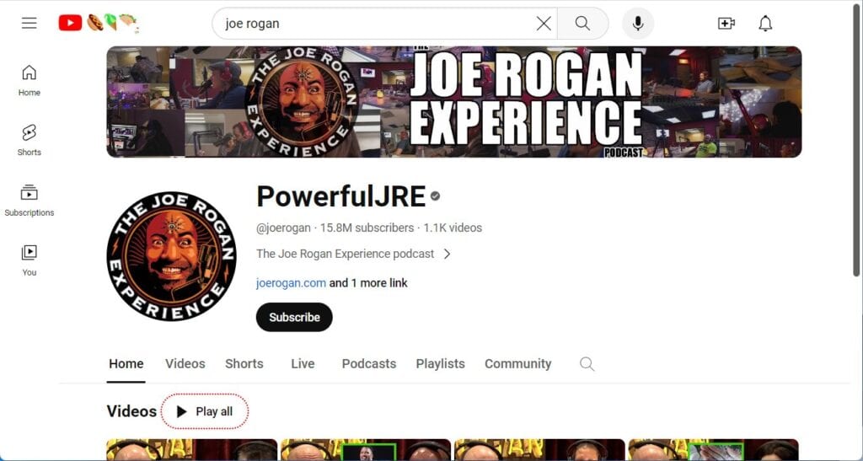Open the Create video menu
This screenshot has width=863, height=461.
(726, 23)
